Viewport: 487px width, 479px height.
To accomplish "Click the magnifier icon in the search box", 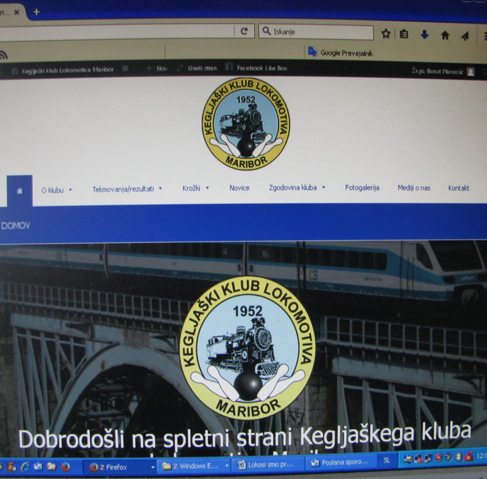I will coord(266,31).
